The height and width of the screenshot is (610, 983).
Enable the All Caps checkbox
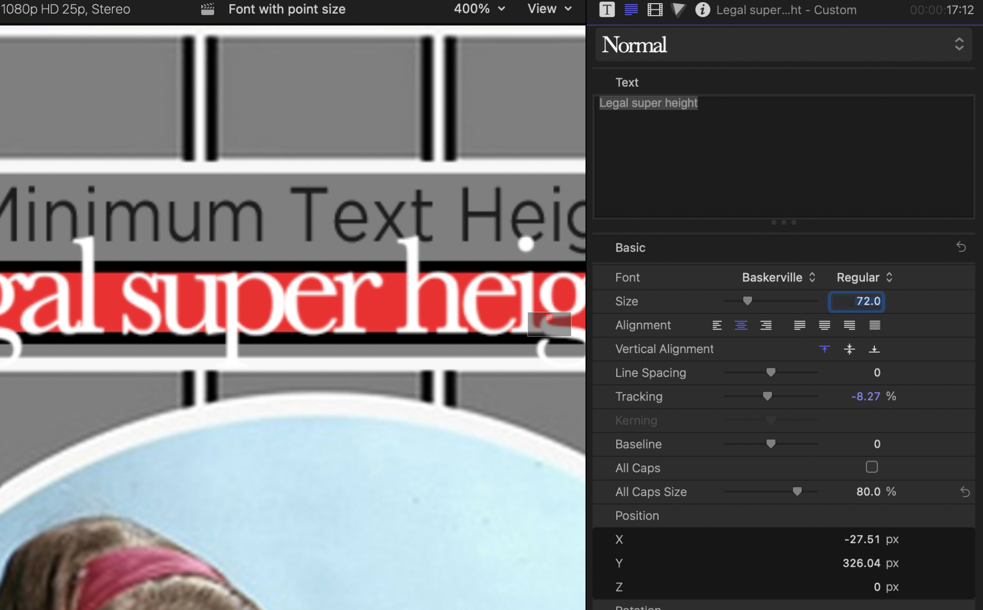coord(871,467)
